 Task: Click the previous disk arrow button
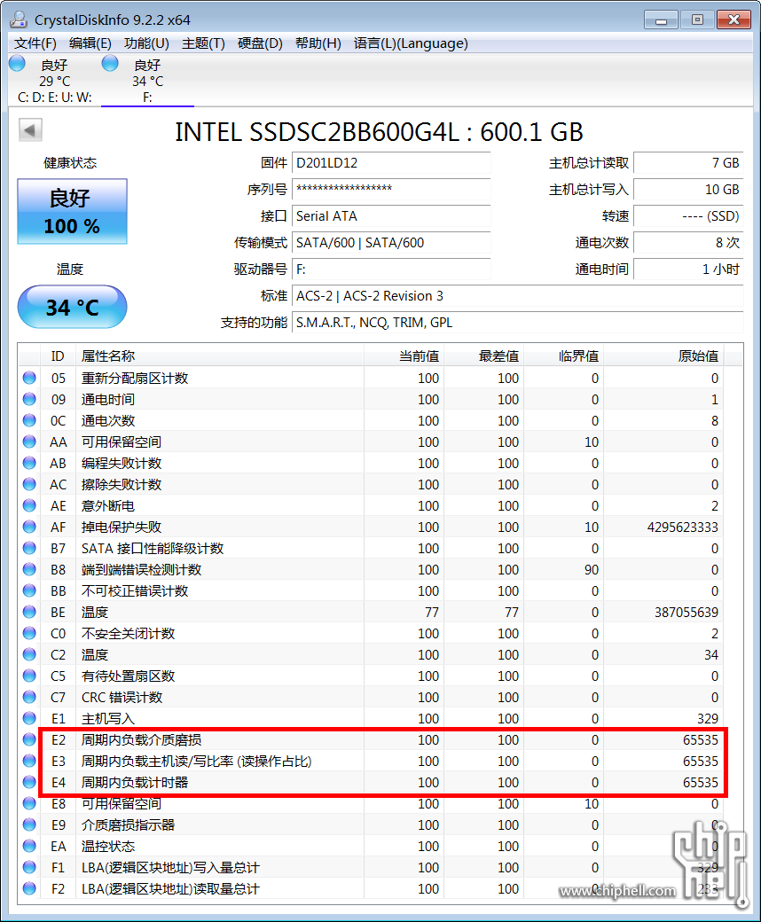click(x=30, y=130)
